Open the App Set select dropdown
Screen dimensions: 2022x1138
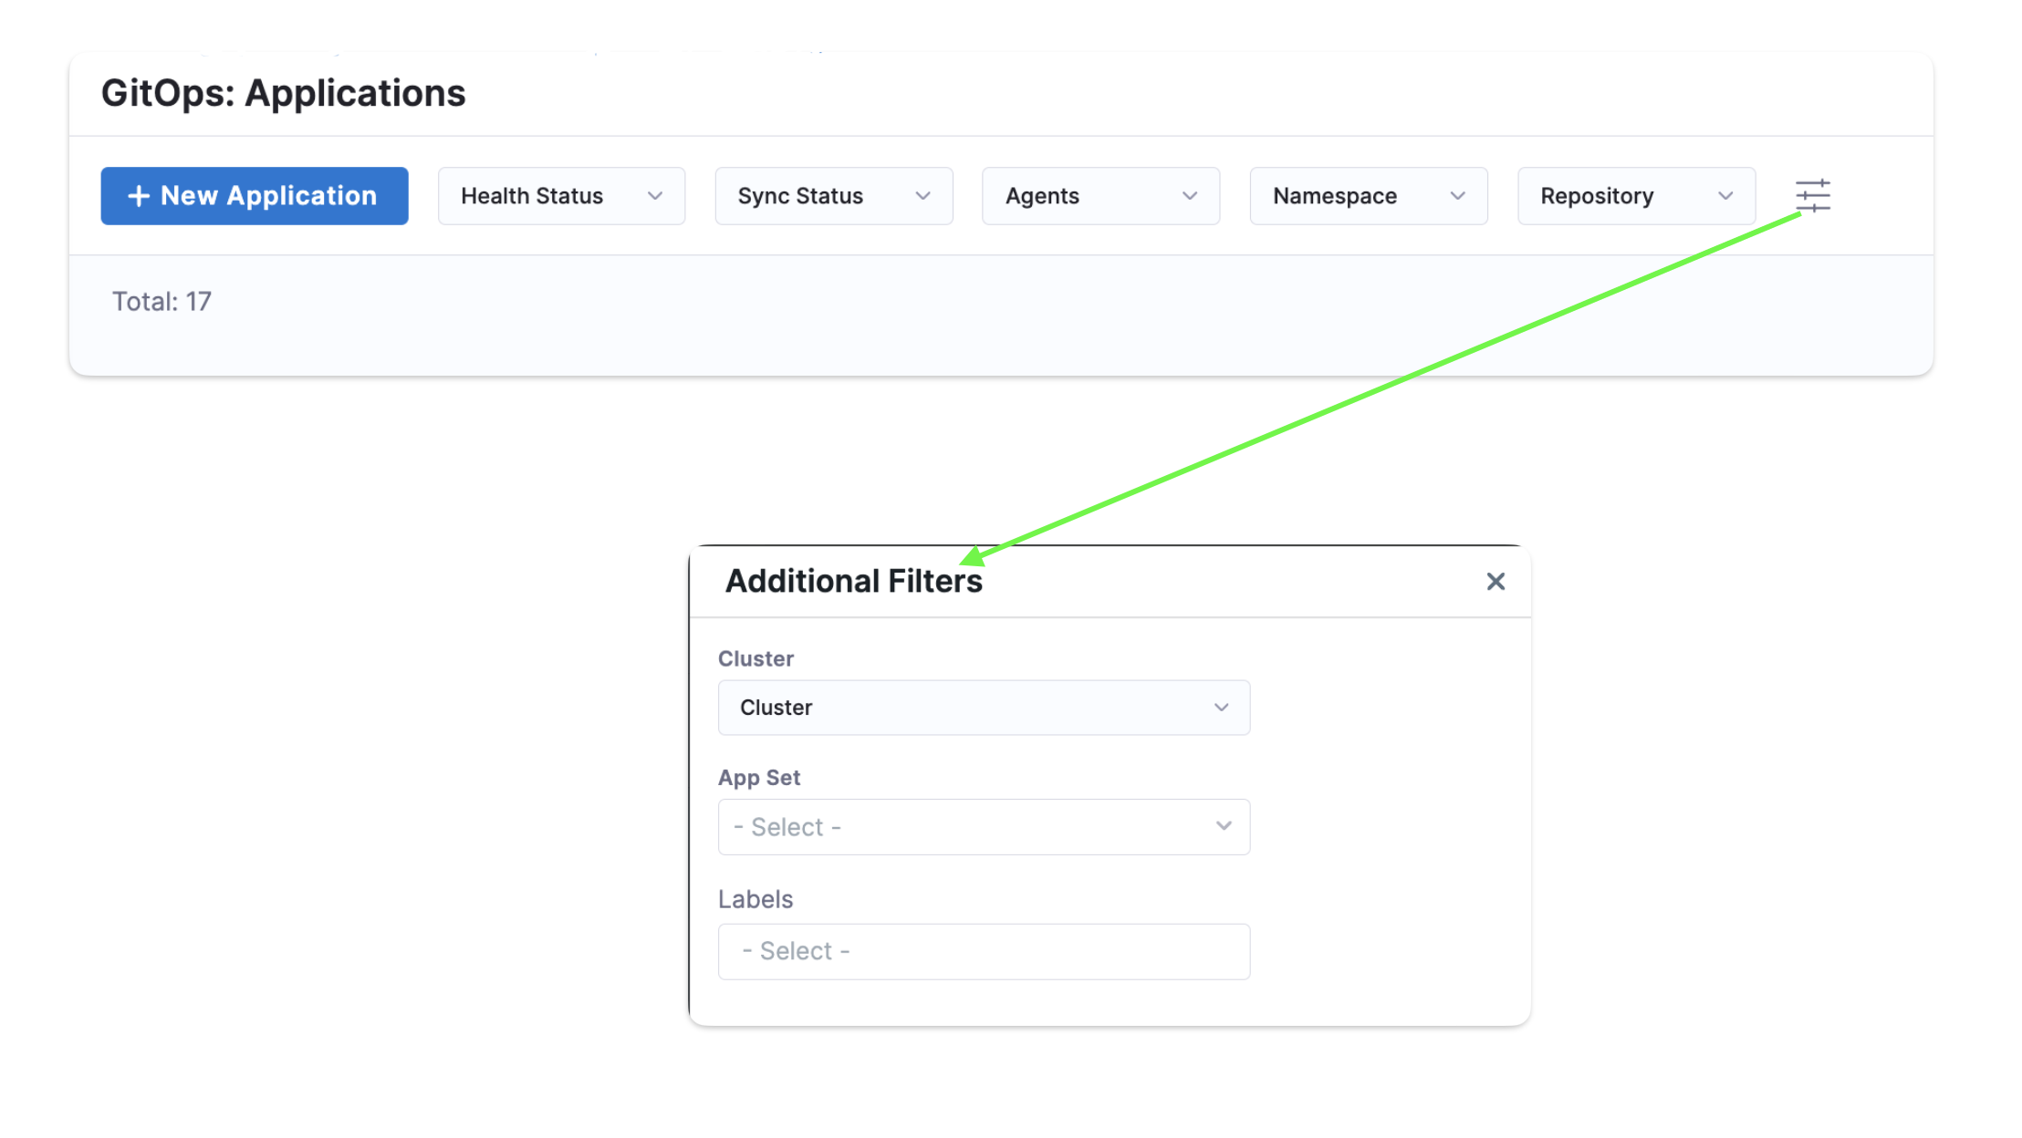tap(984, 826)
